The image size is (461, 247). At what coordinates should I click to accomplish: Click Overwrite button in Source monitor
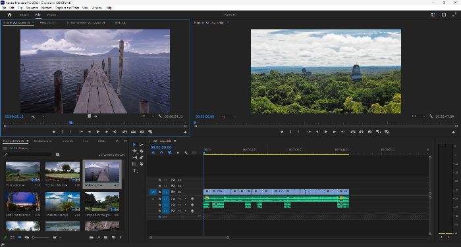pos(133,132)
